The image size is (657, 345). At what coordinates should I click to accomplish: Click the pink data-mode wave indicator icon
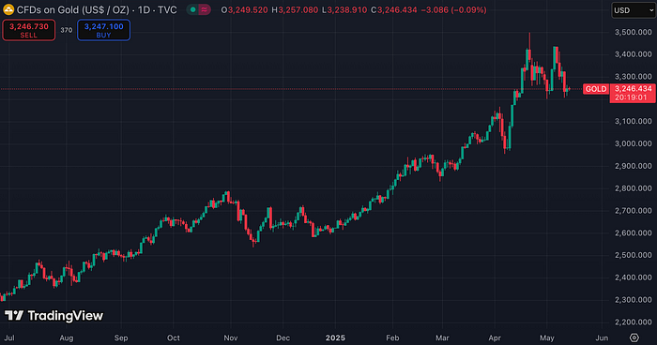tap(204, 9)
